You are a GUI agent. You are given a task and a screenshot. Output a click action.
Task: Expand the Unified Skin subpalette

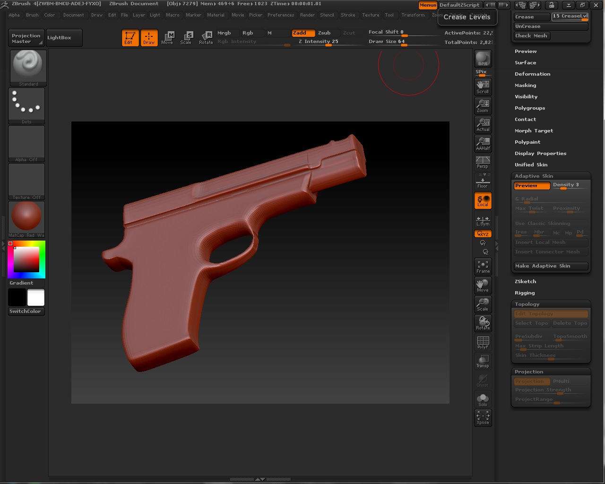point(531,164)
